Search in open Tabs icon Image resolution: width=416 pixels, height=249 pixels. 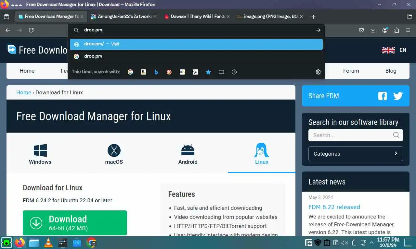[221, 72]
